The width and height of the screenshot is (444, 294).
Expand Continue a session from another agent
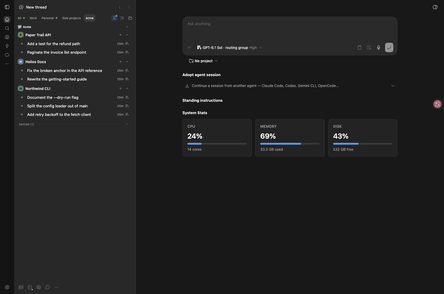pyautogui.click(x=290, y=86)
